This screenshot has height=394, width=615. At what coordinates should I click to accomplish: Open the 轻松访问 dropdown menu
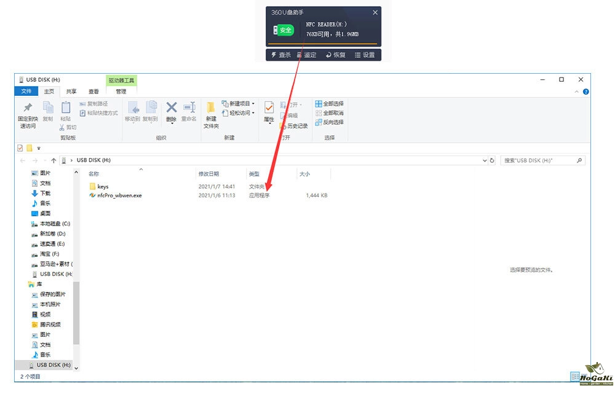pos(238,113)
